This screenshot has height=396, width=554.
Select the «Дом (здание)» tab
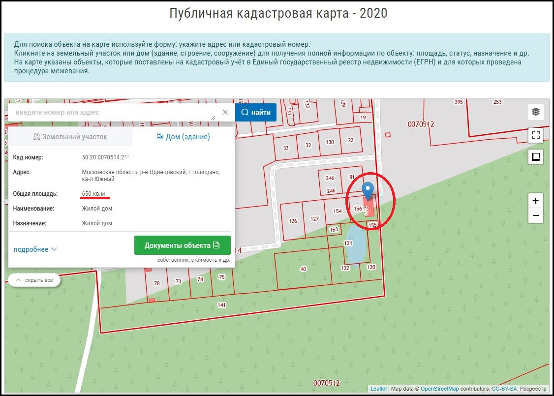pyautogui.click(x=183, y=137)
